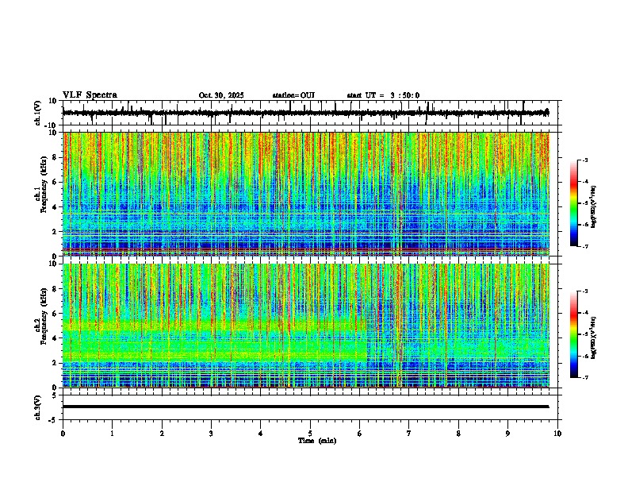Click the ch.2 color bar log(PSD) unit label
The image size is (628, 486).
pos(593,337)
